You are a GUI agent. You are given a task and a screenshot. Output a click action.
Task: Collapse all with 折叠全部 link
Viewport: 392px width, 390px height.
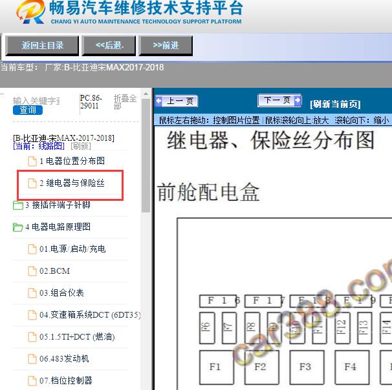coord(125,102)
